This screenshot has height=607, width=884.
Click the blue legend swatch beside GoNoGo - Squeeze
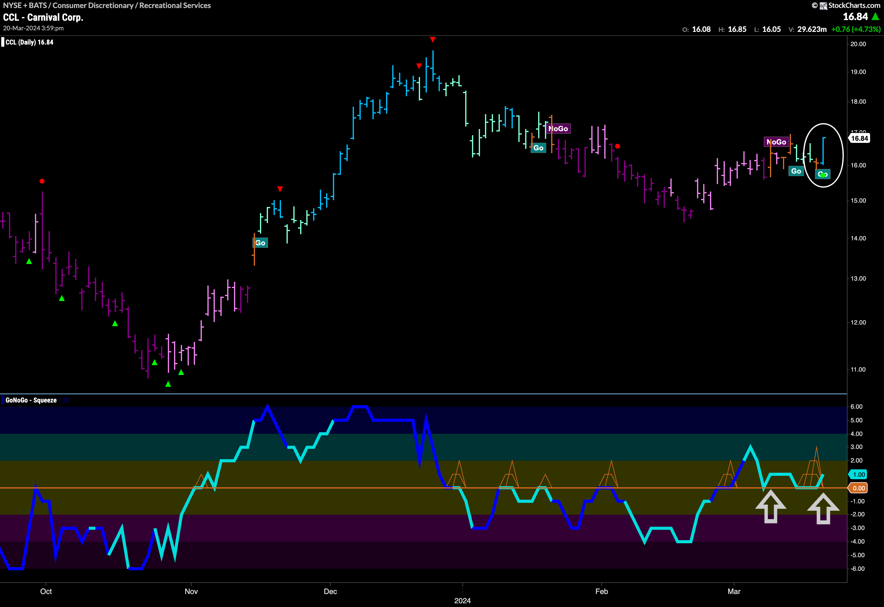tap(3, 400)
